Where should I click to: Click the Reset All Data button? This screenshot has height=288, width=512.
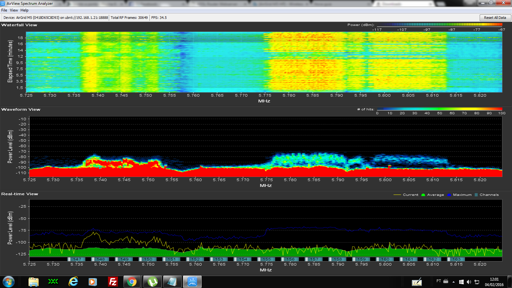[495, 18]
